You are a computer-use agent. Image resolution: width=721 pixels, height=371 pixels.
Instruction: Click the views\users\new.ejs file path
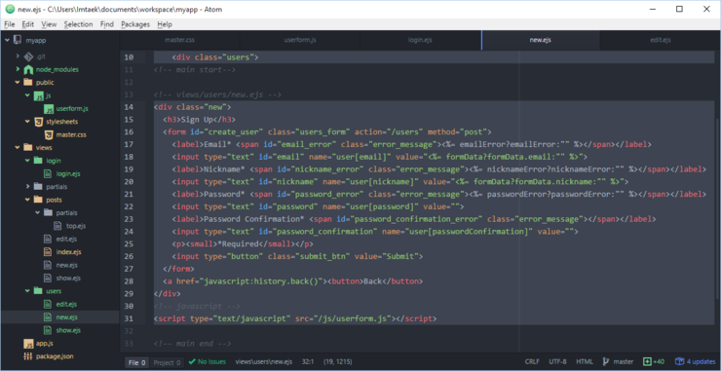coord(263,362)
